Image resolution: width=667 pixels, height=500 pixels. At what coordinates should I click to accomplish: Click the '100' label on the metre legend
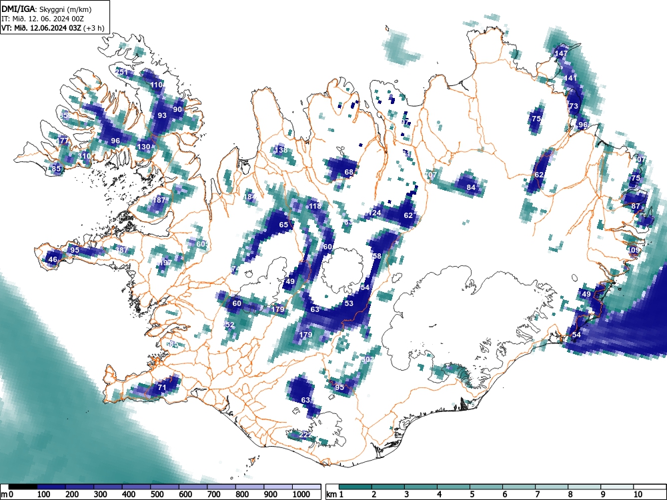coord(44,495)
